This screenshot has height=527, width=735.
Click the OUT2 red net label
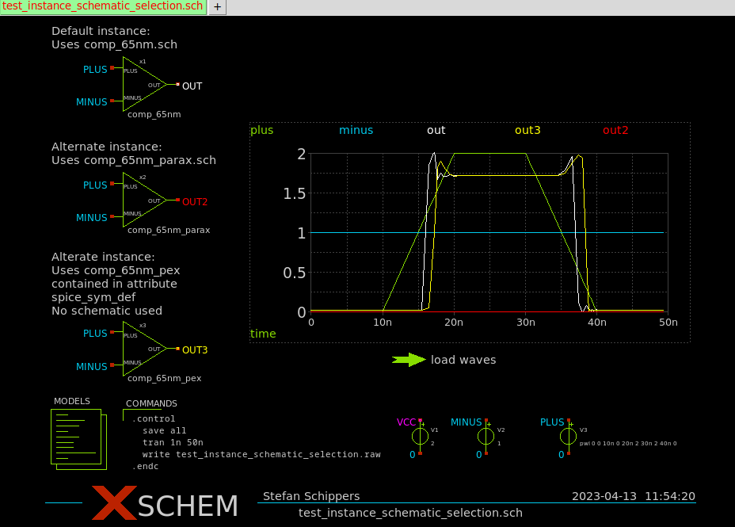[x=195, y=202]
